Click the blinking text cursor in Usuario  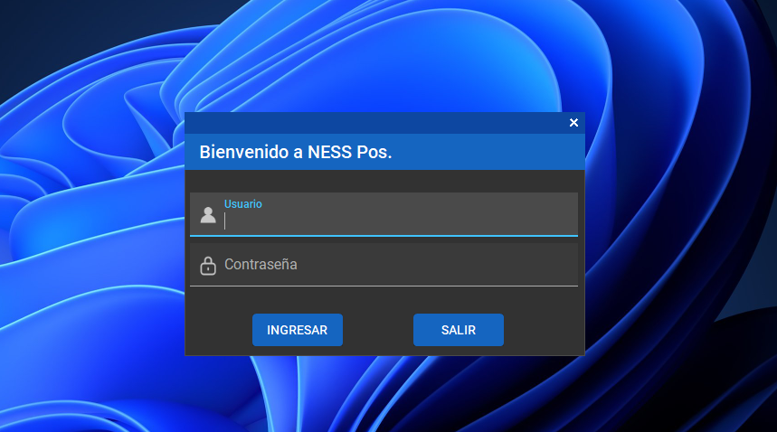tap(225, 221)
